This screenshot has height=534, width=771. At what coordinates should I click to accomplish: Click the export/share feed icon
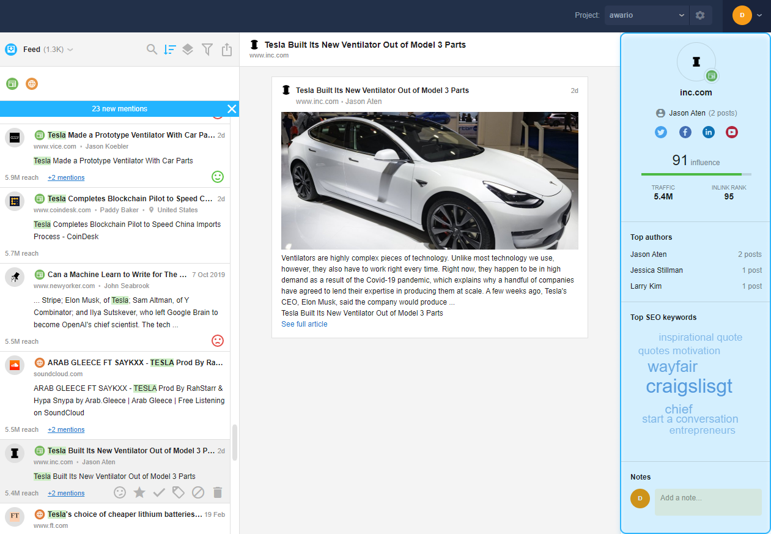click(227, 50)
